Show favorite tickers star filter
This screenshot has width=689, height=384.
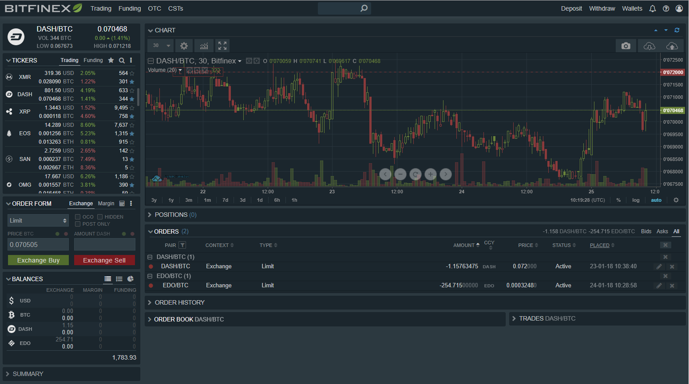click(111, 60)
